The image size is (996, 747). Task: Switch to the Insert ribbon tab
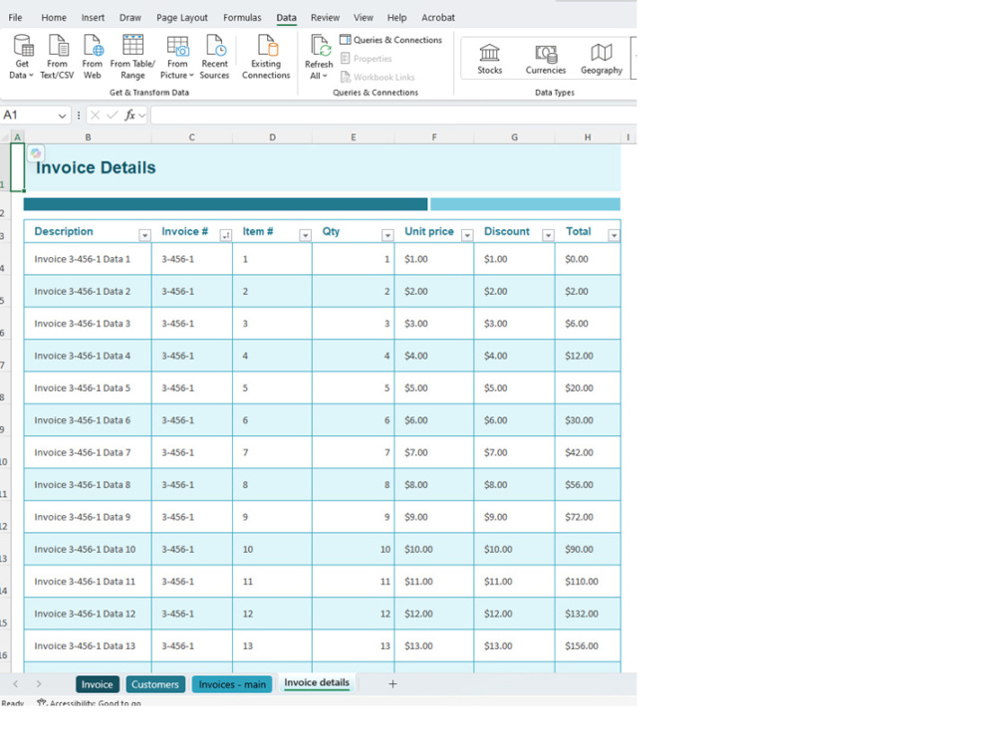pyautogui.click(x=93, y=18)
